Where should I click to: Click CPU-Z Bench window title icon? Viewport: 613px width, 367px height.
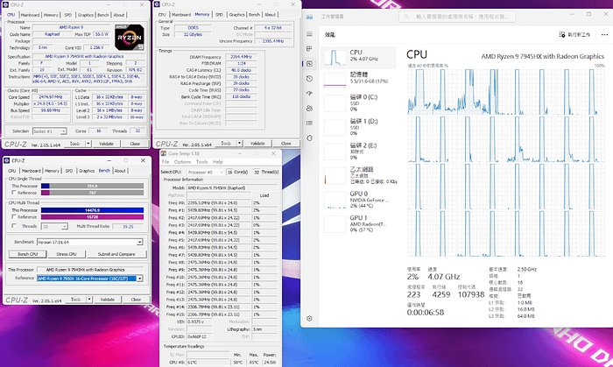click(7, 160)
